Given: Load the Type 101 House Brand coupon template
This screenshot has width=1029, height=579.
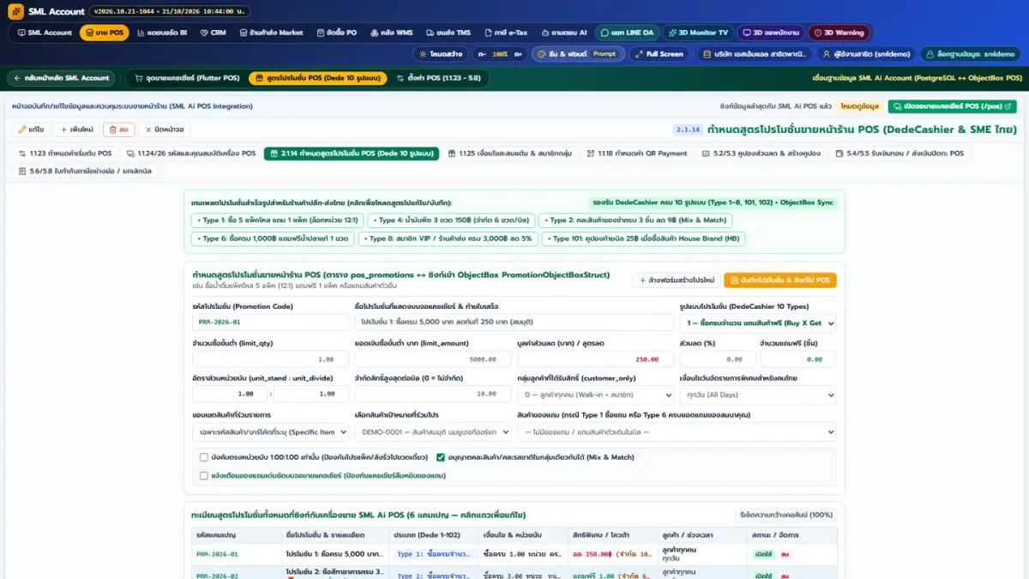Looking at the screenshot, I should pyautogui.click(x=643, y=239).
